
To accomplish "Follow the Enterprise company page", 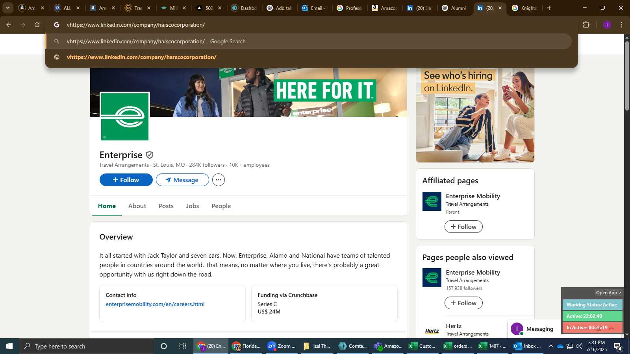I will tap(126, 180).
